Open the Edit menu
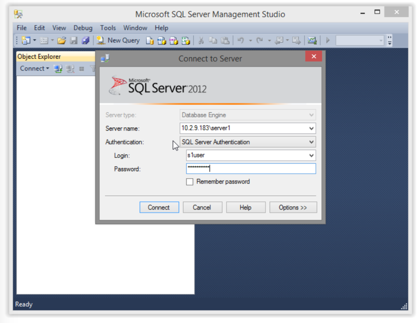This screenshot has width=419, height=323. (39, 28)
